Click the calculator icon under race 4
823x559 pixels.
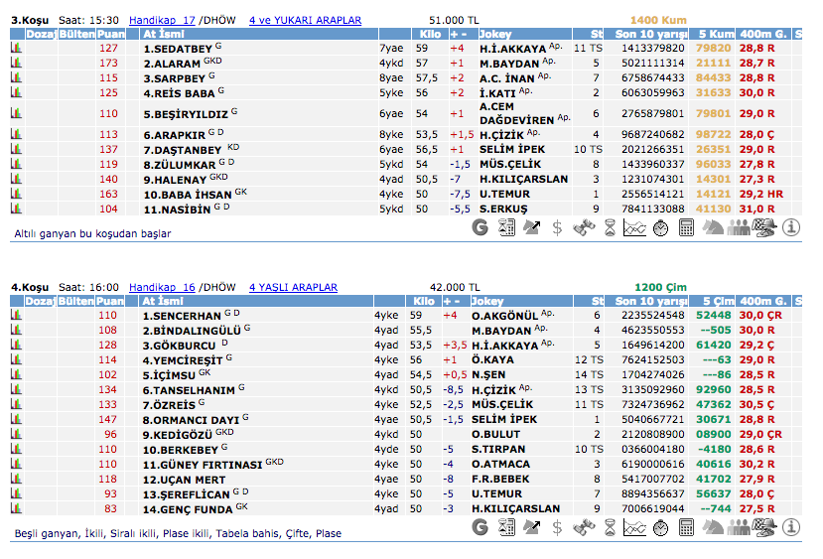pos(686,532)
